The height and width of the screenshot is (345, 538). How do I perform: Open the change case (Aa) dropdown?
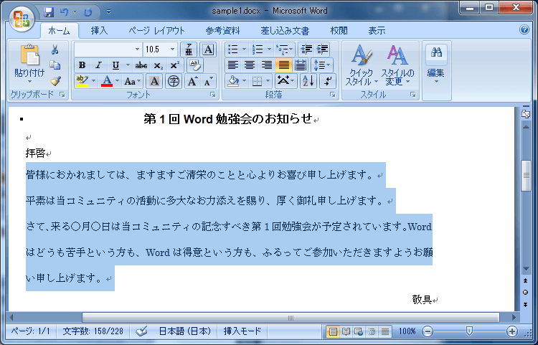tap(133, 81)
